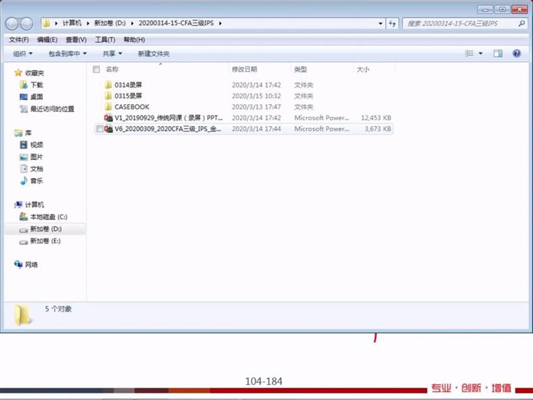Tick the select-all checkbox in header

tap(97, 69)
